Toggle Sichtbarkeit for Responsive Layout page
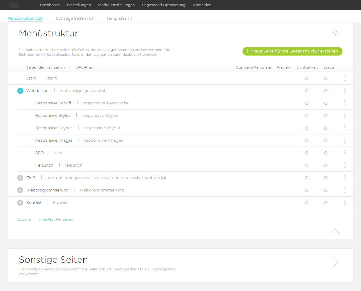361x291 pixels. pyautogui.click(x=306, y=128)
